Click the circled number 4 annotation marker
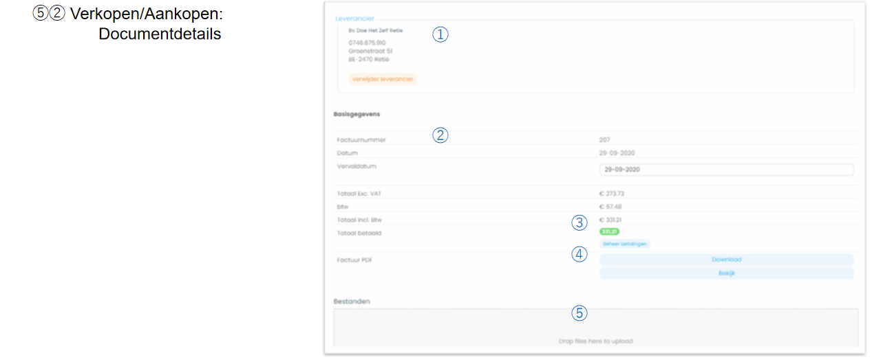881x364 pixels. (x=580, y=254)
